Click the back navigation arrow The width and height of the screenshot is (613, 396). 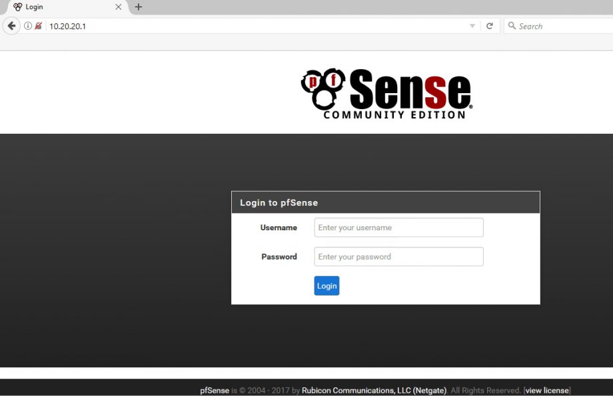(x=12, y=25)
